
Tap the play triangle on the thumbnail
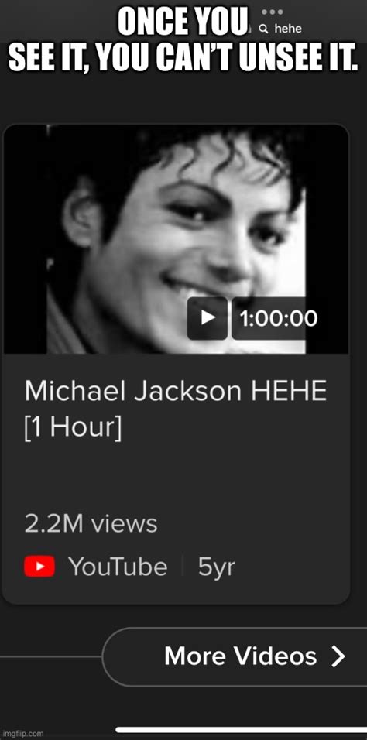[x=207, y=318]
